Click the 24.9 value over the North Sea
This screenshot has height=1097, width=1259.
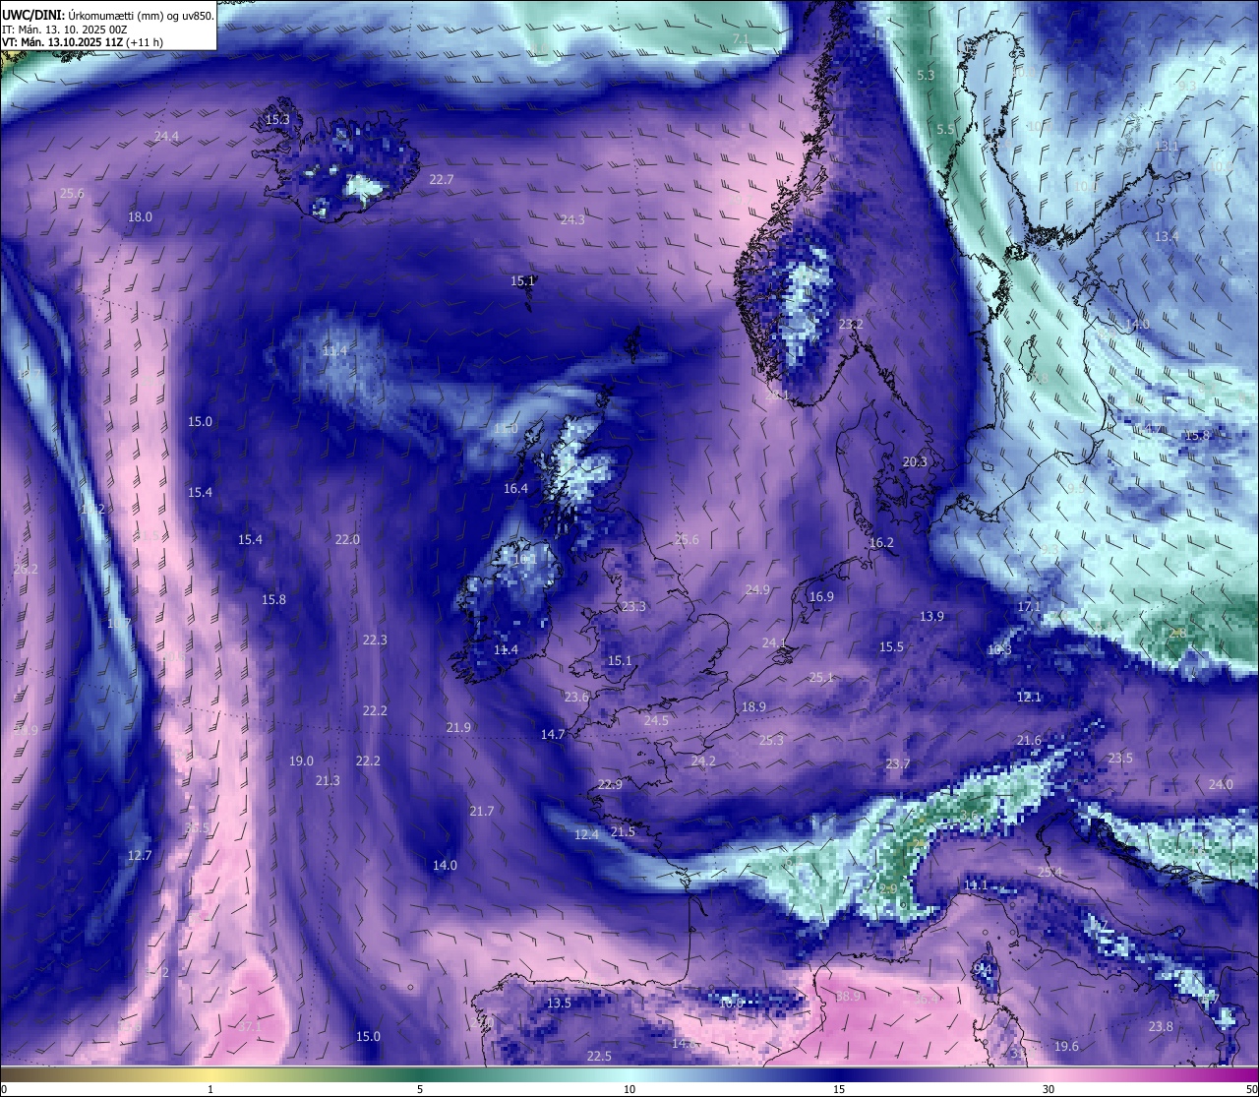(x=757, y=589)
